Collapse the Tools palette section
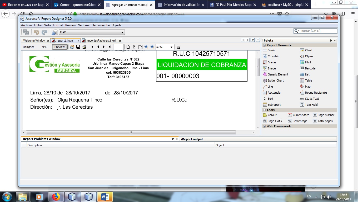The width and height of the screenshot is (358, 202). (x=264, y=110)
